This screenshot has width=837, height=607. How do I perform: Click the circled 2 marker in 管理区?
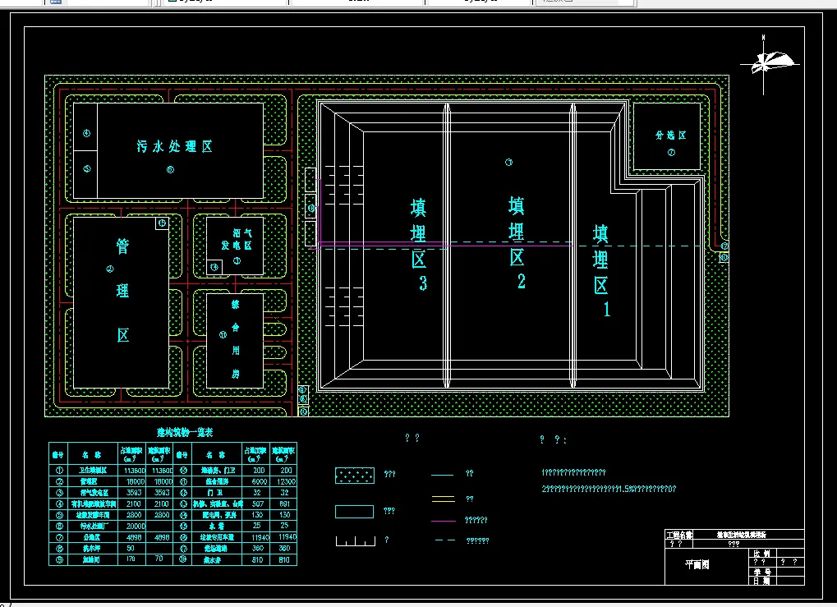click(x=110, y=269)
